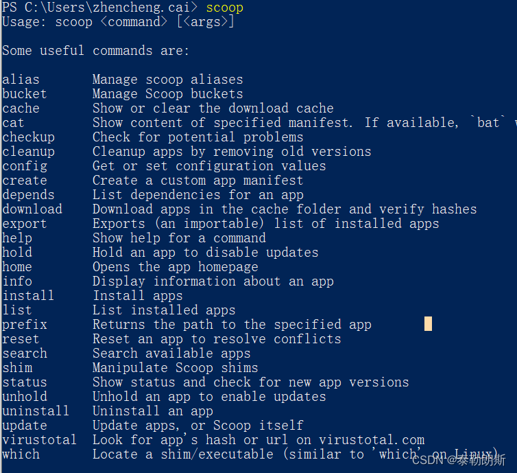
Task: Click the "which" command name
Action: point(21,454)
